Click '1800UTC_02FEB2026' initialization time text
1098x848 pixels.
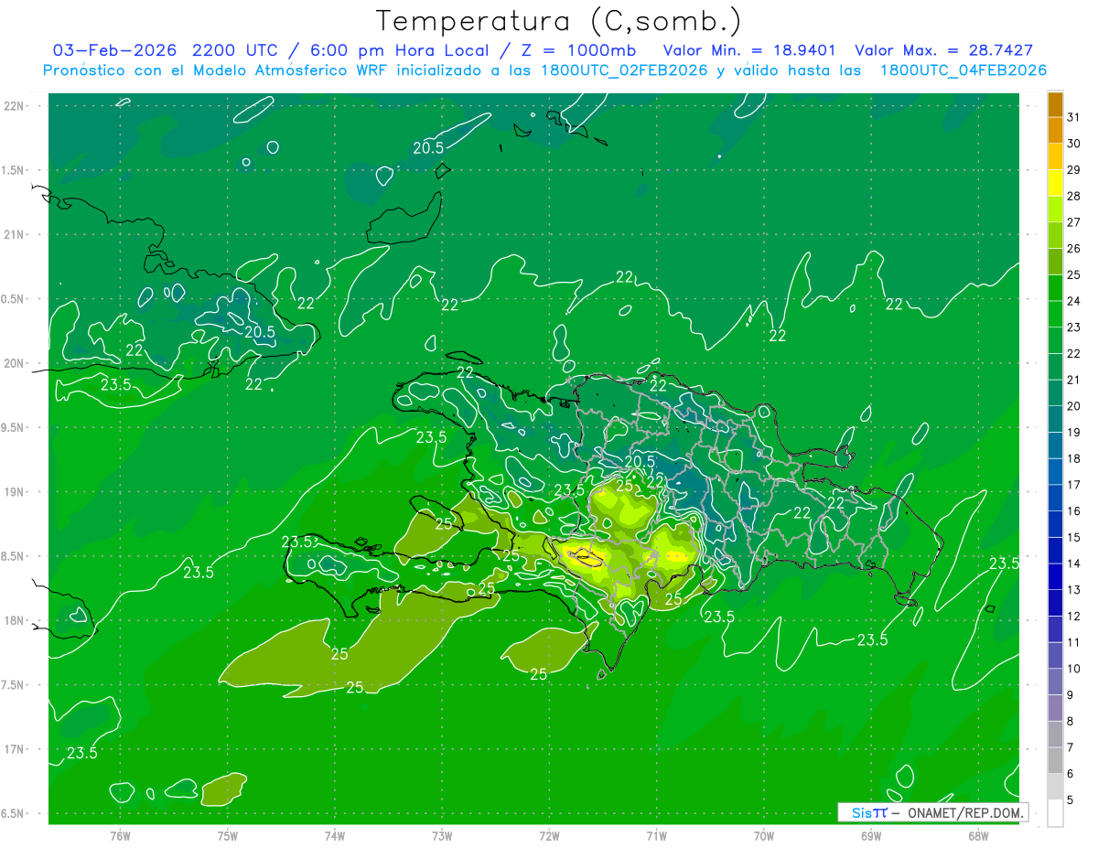[x=622, y=70]
